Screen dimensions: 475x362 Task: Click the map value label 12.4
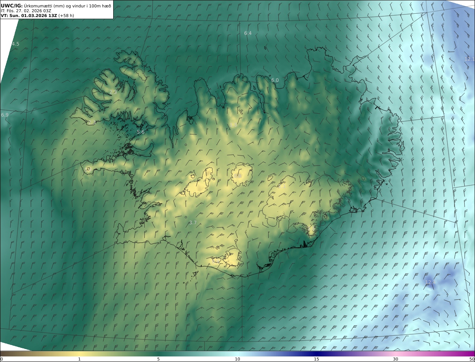[430, 282]
